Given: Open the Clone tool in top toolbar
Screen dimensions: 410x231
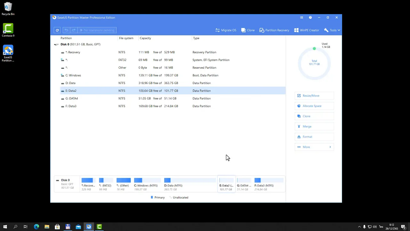Looking at the screenshot, I should 248,30.
